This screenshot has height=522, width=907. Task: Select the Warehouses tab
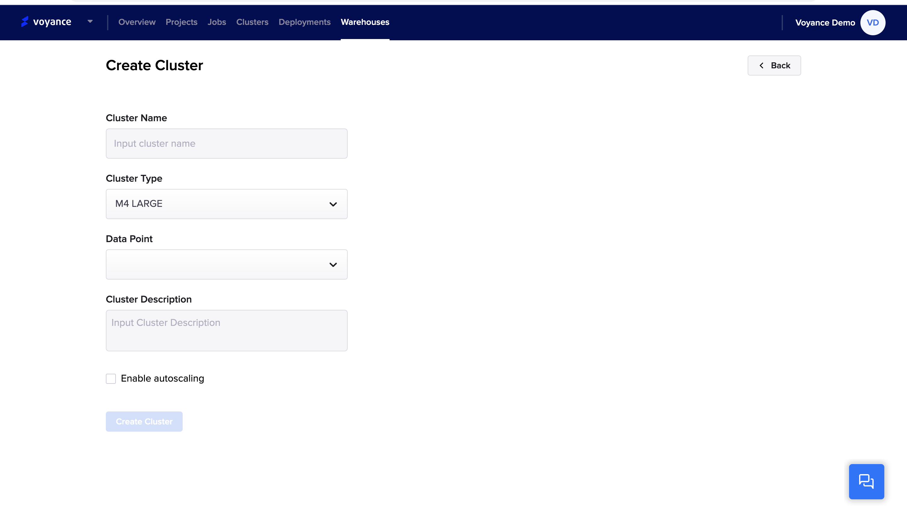click(x=365, y=22)
